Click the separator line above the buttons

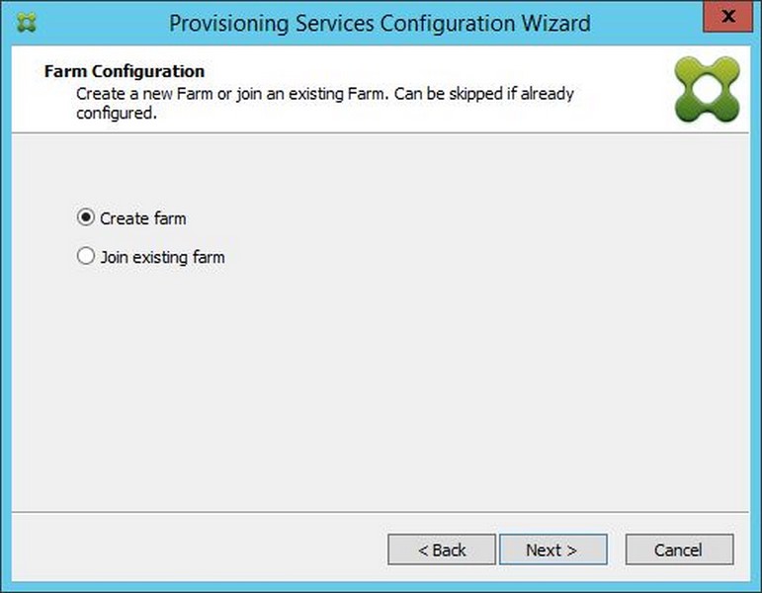tap(381, 511)
